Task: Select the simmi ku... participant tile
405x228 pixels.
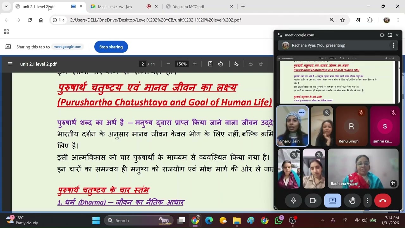Action: coord(385,126)
